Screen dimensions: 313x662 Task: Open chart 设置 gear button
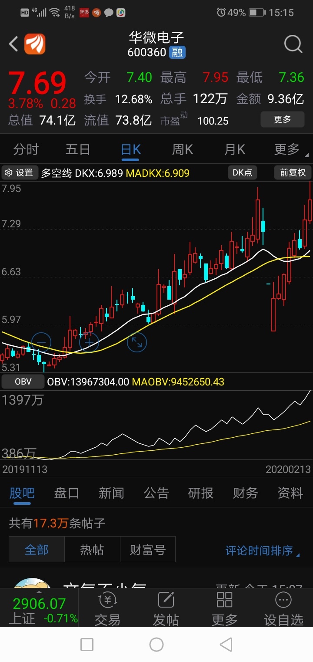pos(20,173)
